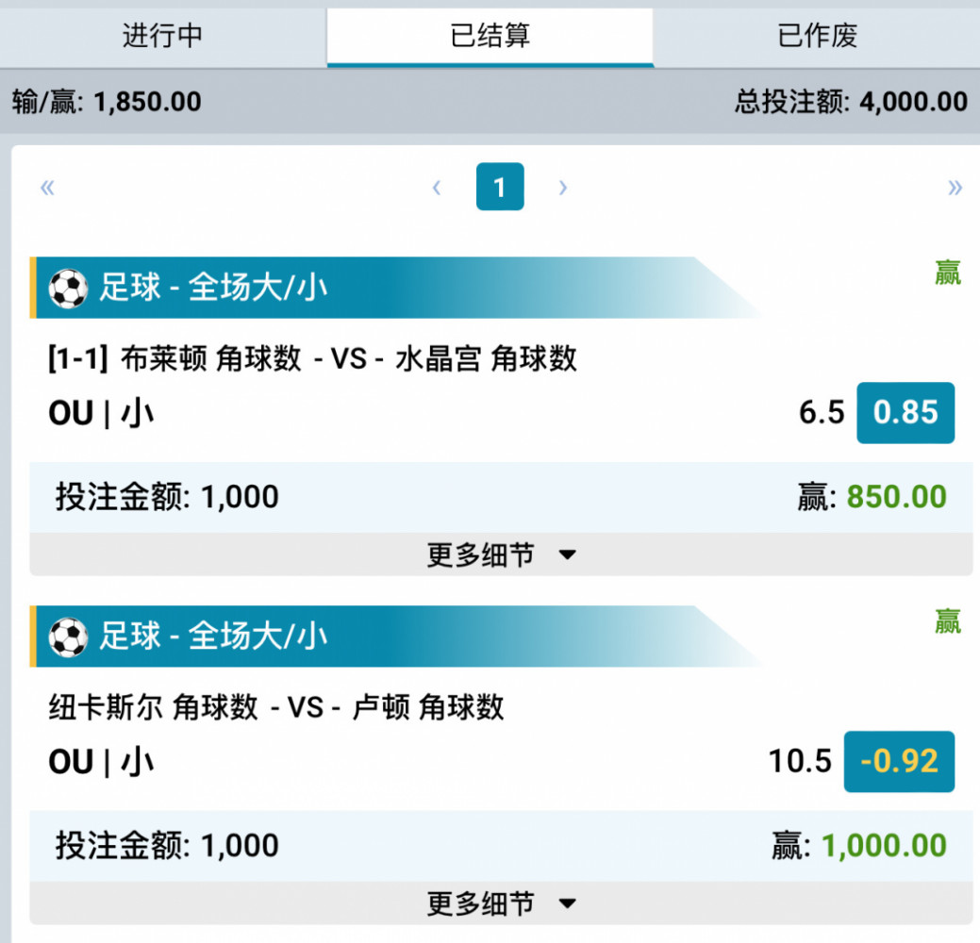Select the 已结算 tab

490,36
